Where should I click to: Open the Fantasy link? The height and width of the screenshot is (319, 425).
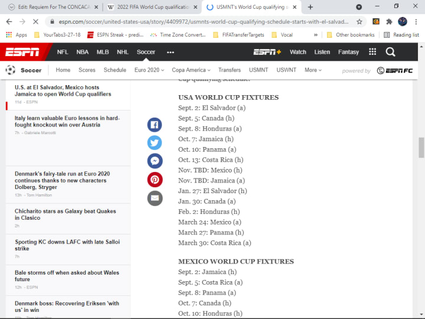pos(348,52)
